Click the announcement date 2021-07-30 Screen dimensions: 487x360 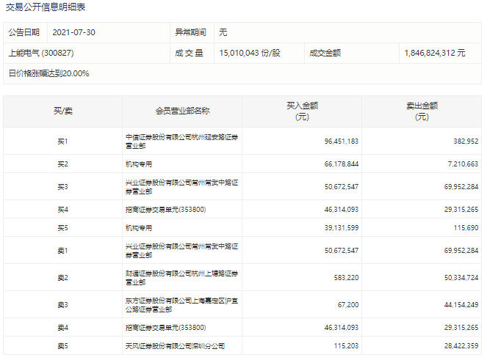click(x=74, y=33)
